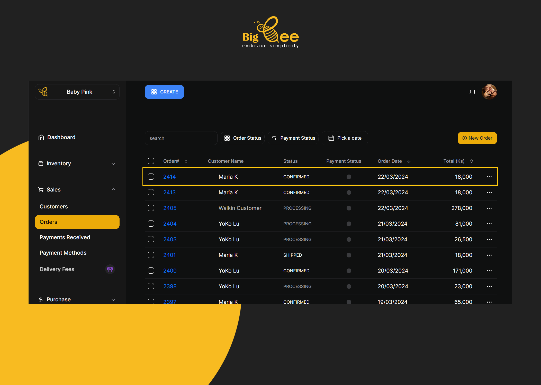Click SHIPPED status of order 2401

[293, 255]
